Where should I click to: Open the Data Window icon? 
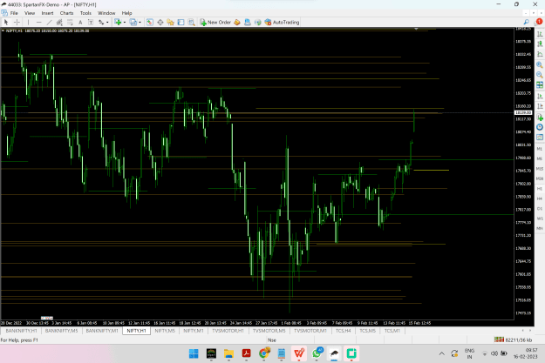coord(160,23)
